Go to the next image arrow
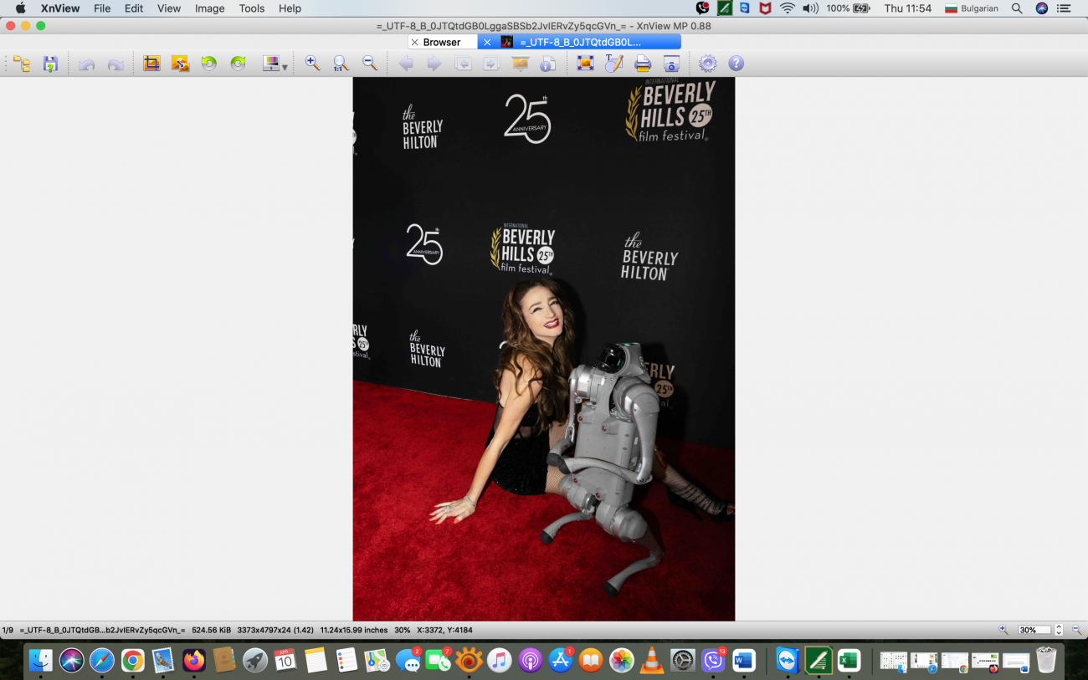1088x680 pixels. (x=434, y=64)
